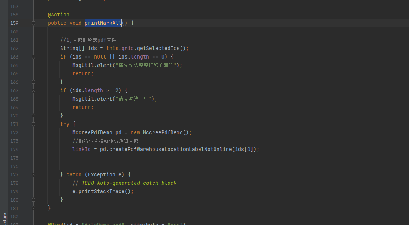Collapse the if block at line 163
409x225 pixels.
pos(33,57)
